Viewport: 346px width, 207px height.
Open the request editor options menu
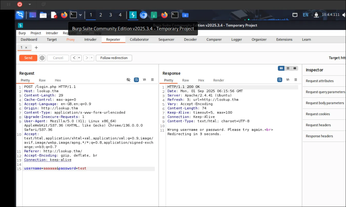(152, 80)
